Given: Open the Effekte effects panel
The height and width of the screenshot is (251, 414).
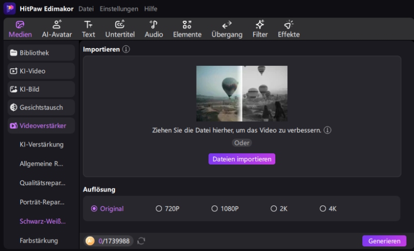Looking at the screenshot, I should coord(289,29).
